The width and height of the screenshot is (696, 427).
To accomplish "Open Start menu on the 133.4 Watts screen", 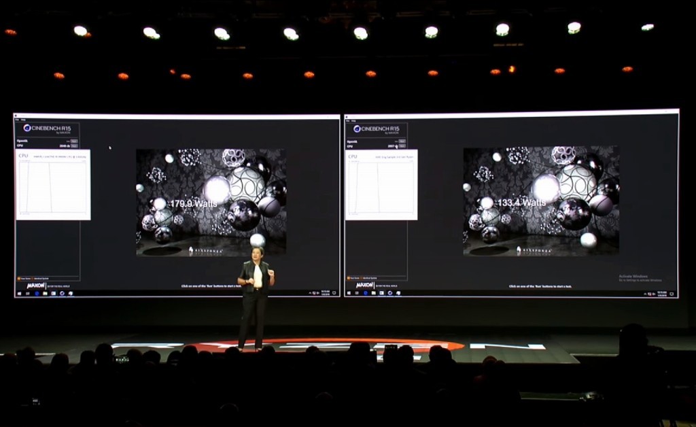I will (349, 294).
